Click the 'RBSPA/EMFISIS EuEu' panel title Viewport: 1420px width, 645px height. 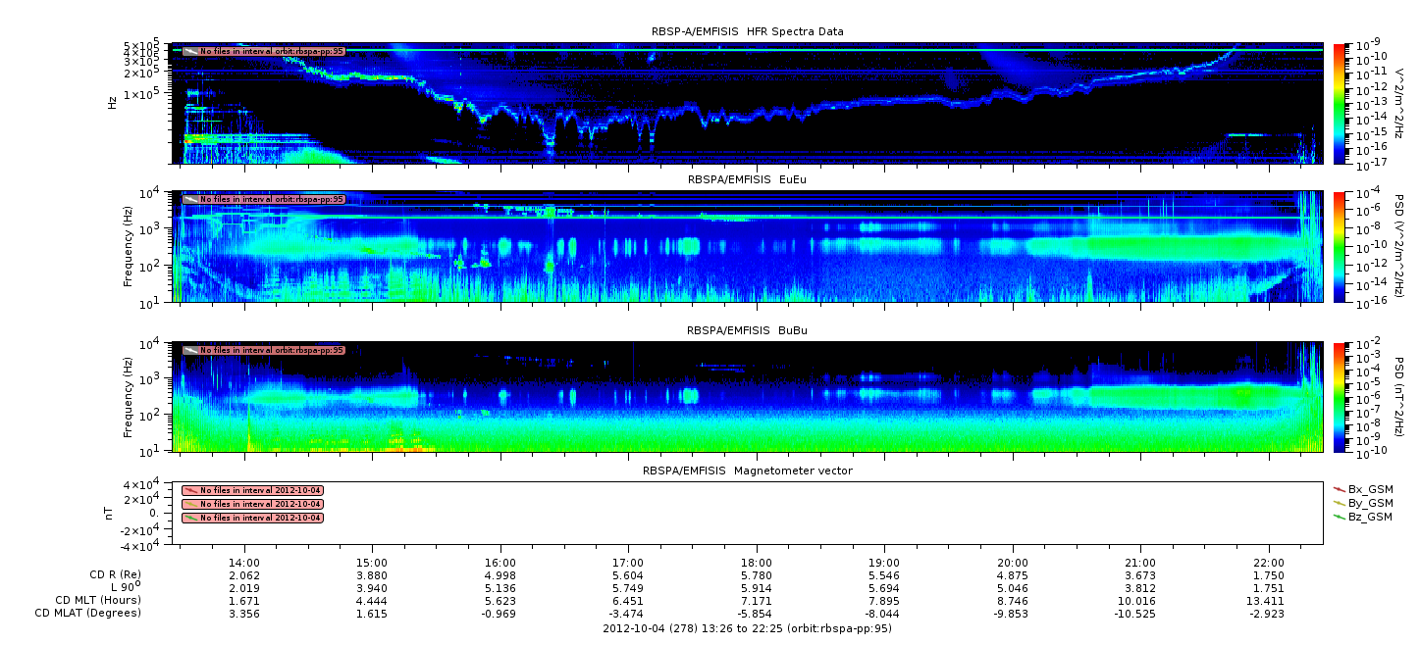point(747,180)
